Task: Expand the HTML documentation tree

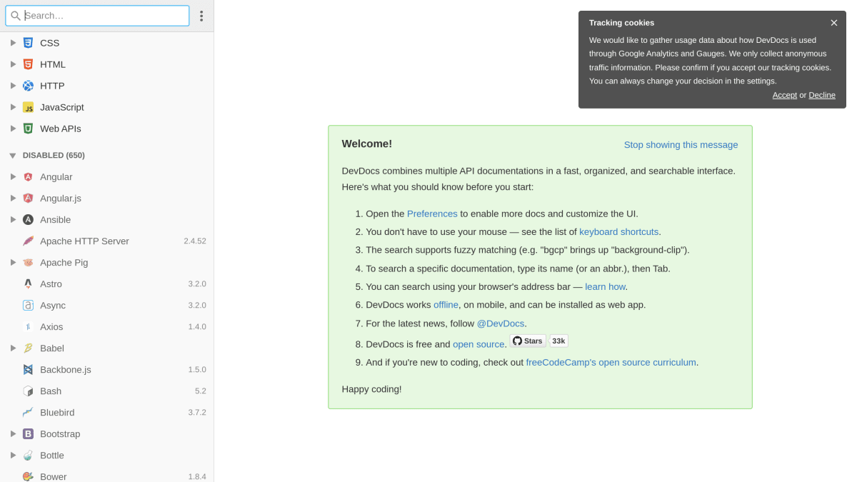Action: click(x=13, y=64)
